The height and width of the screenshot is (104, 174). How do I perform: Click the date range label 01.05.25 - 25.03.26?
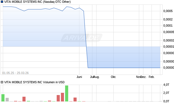pyautogui.click(x=15, y=73)
